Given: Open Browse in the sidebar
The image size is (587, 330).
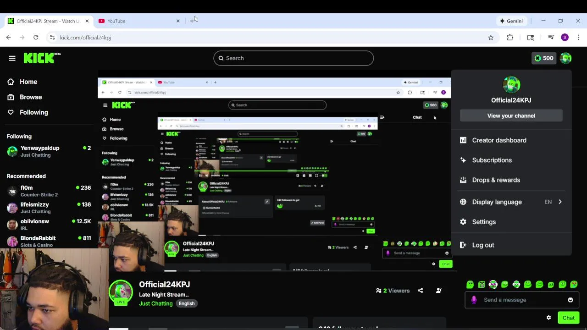Looking at the screenshot, I should [31, 97].
